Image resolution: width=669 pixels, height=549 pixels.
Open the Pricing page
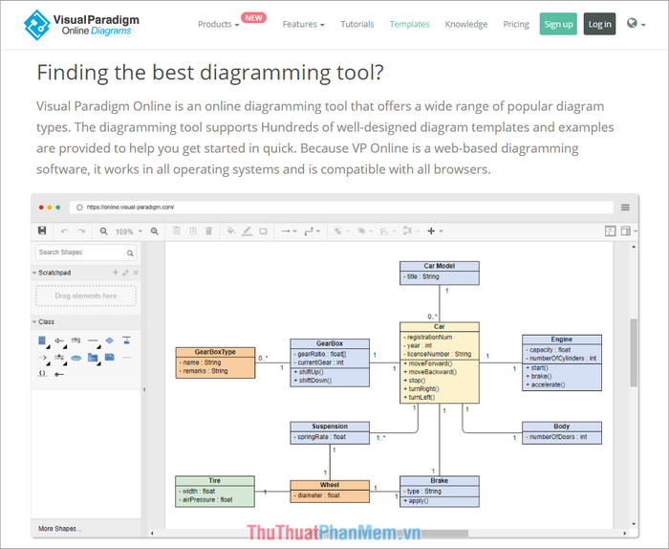(x=516, y=24)
